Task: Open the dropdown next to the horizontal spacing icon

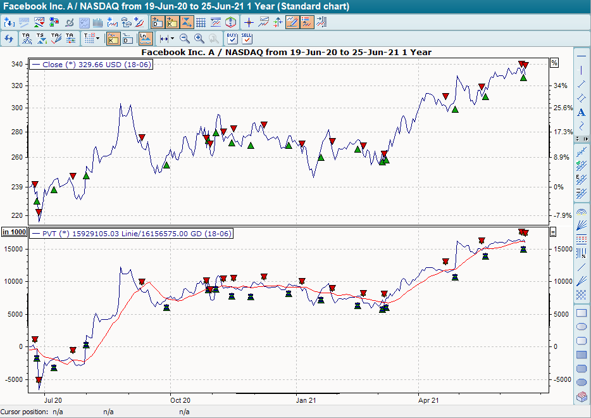Action: click(171, 39)
